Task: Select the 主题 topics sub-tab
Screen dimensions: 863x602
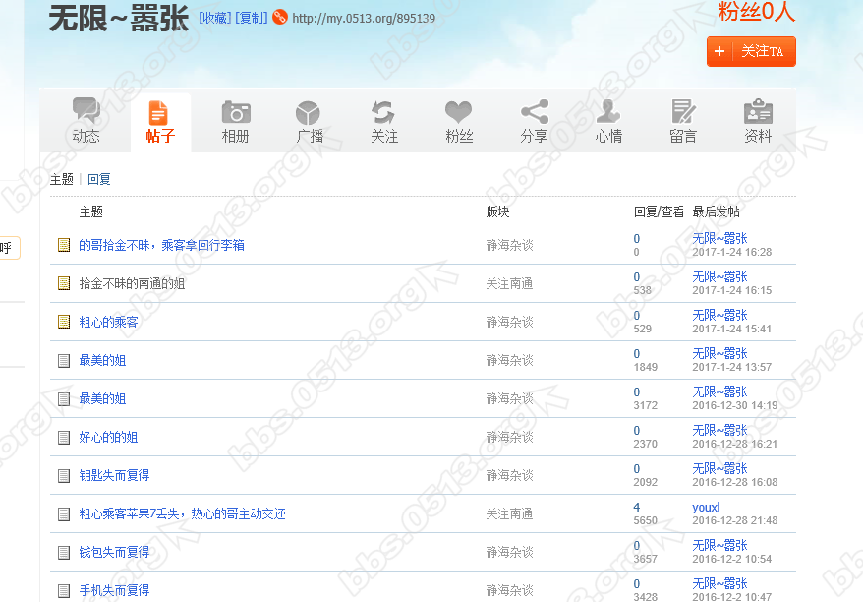Action: tap(62, 179)
